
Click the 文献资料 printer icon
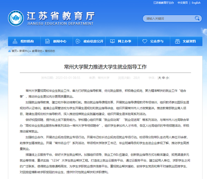177,41
